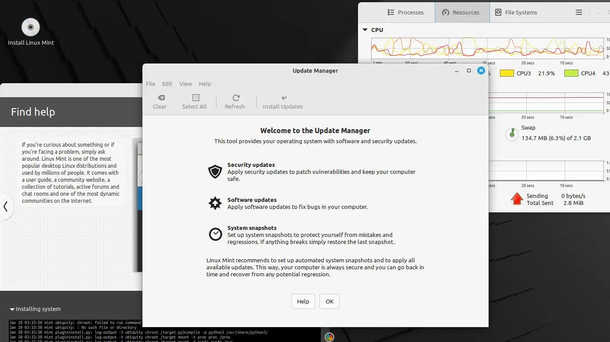Click the "No such file or directory" log line
610x342 pixels.
(73, 328)
